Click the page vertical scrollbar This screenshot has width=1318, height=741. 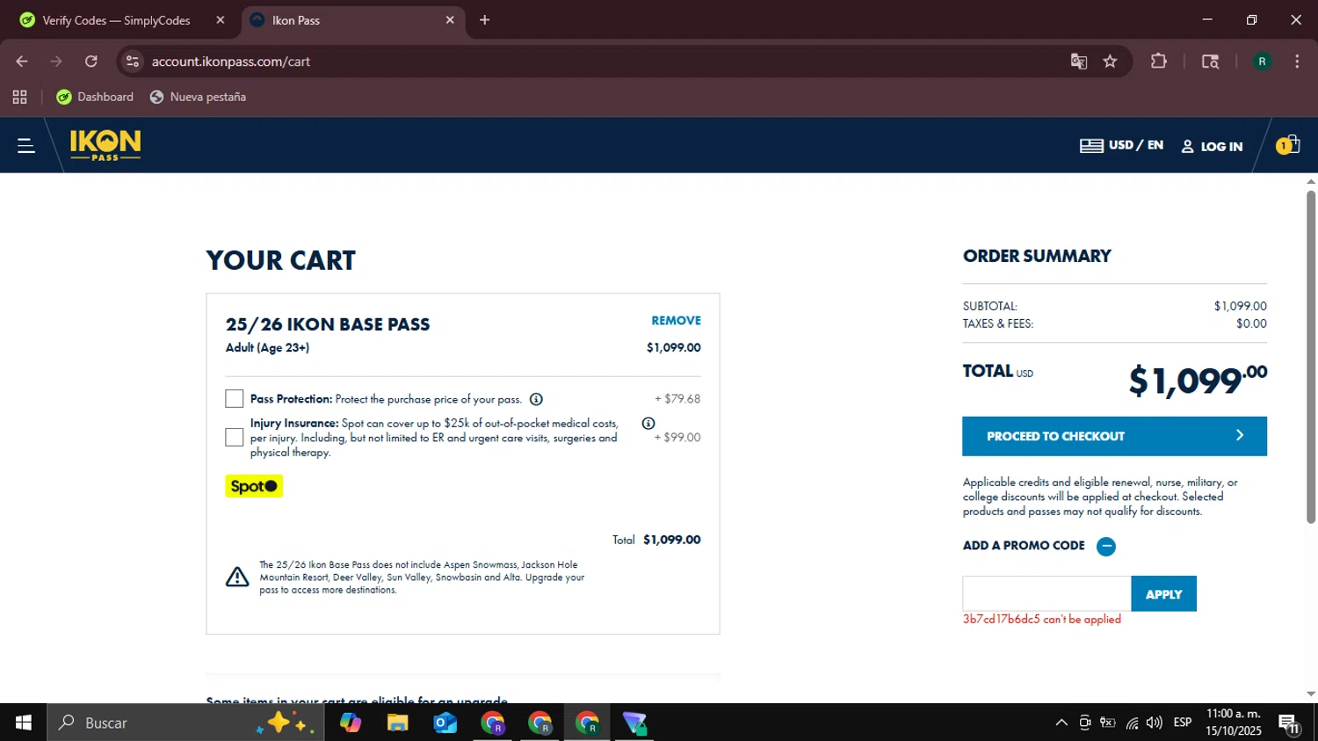(x=1311, y=356)
